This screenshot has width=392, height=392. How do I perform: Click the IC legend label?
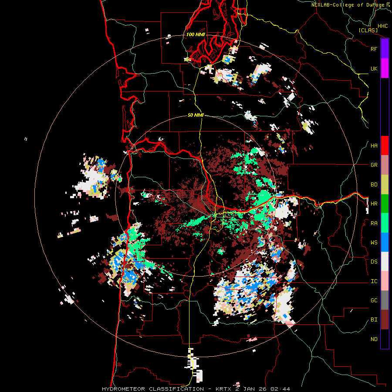[x=374, y=281]
